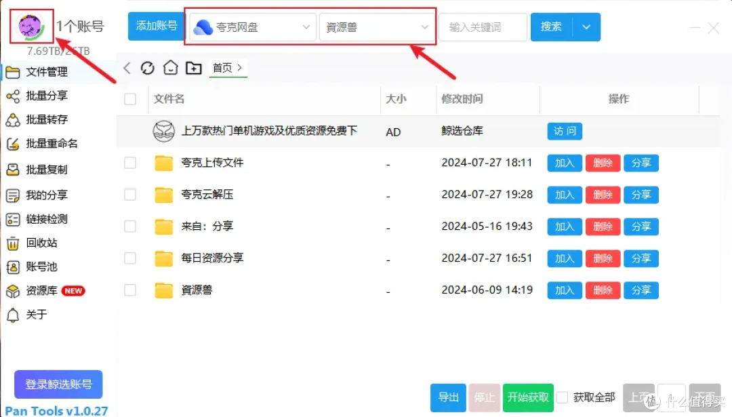The width and height of the screenshot is (732, 417).
Task: Click the 搜索 button
Action: pyautogui.click(x=551, y=27)
